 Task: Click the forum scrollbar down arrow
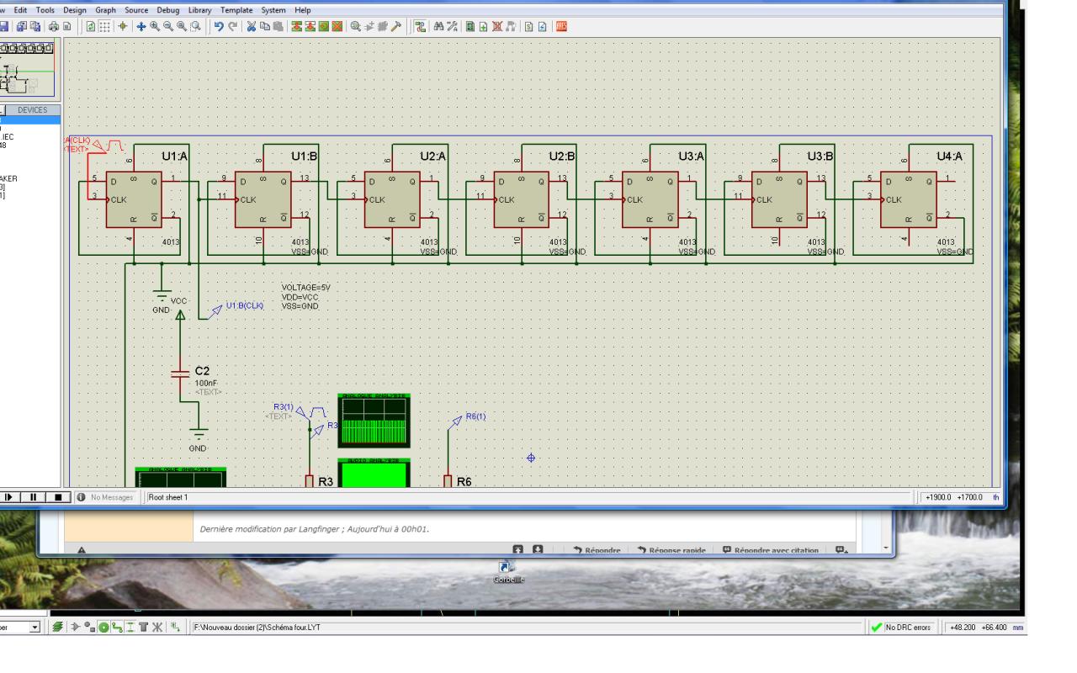point(886,548)
